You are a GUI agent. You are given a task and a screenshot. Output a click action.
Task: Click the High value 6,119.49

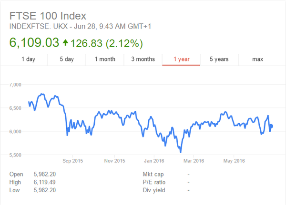pos(42,182)
